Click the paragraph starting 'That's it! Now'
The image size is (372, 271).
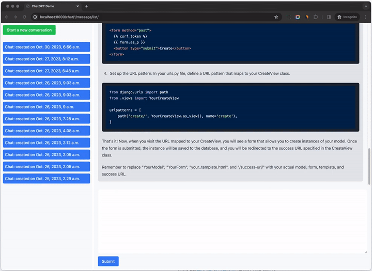(x=229, y=148)
